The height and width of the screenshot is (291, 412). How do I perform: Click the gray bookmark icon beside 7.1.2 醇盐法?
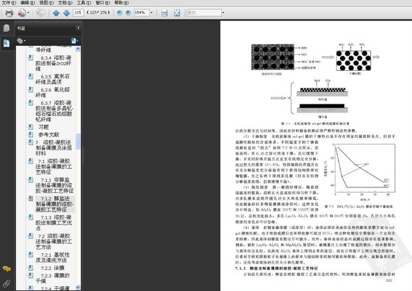click(31, 198)
